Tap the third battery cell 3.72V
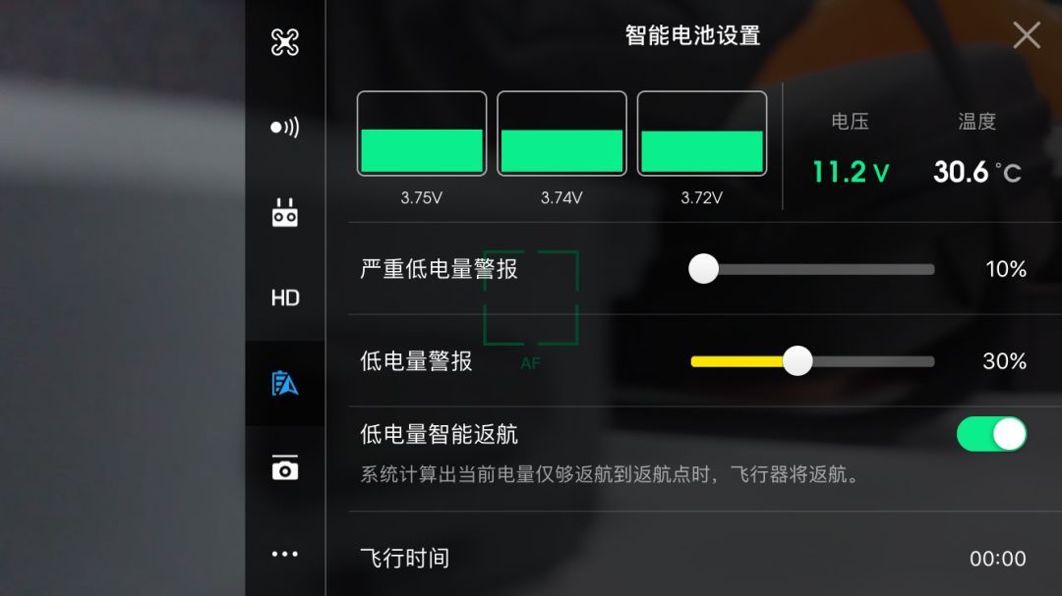Screen dimensions: 1062x596 coord(702,134)
